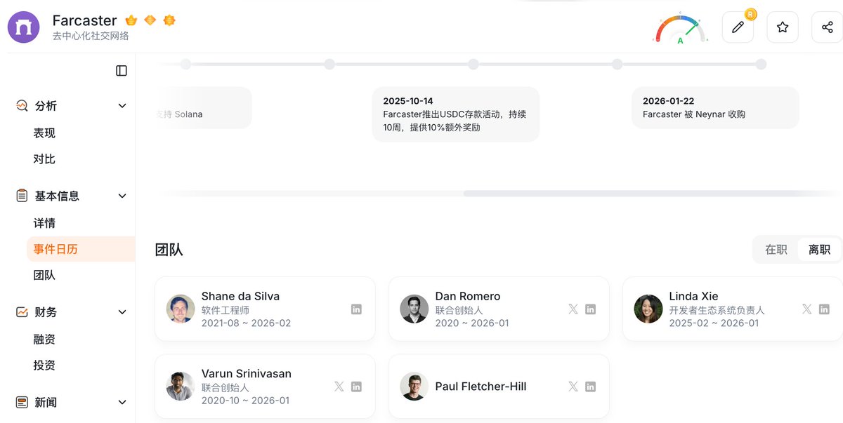This screenshot has width=843, height=423.
Task: Click the name Paul Fletcher-Hill
Action: 481,387
